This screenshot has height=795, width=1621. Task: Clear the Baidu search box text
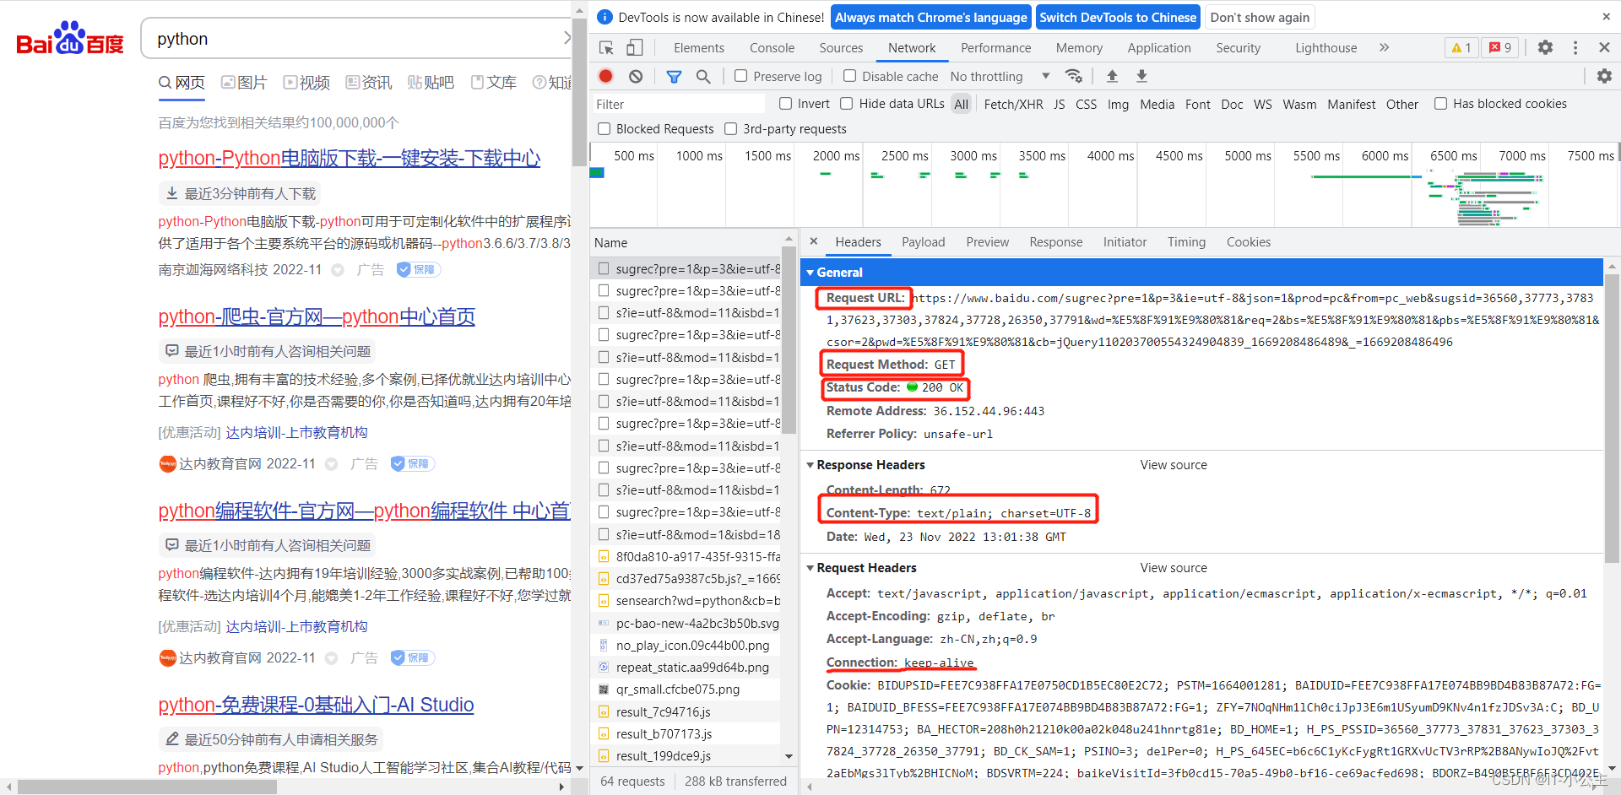click(567, 38)
